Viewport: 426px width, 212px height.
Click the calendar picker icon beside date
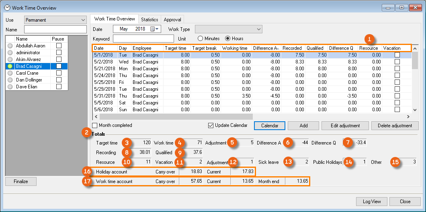[152, 29]
